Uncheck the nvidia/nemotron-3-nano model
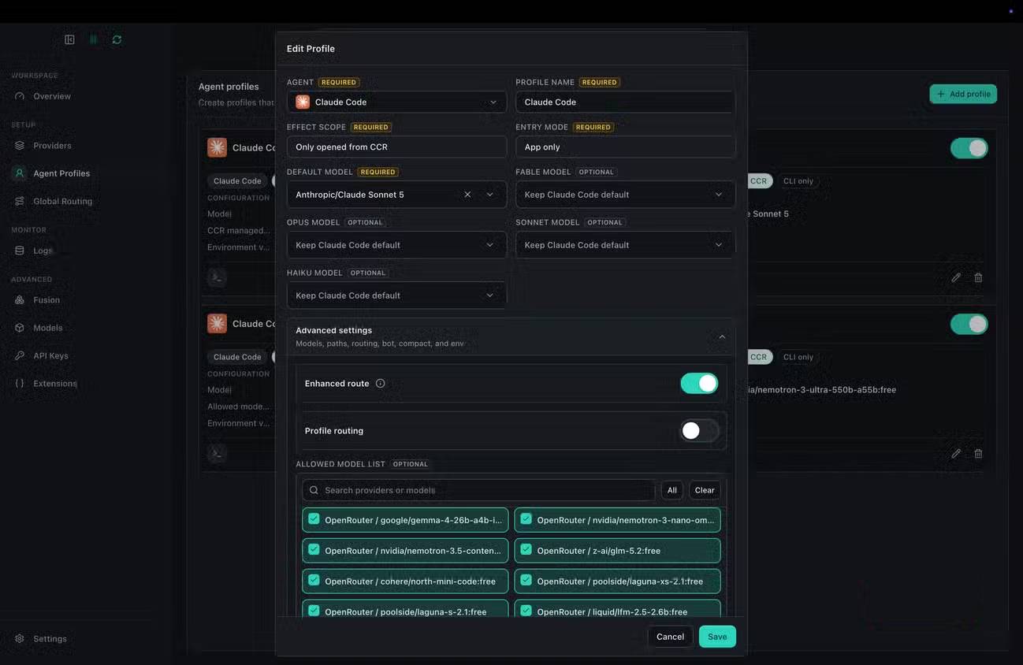The image size is (1023, 665). [526, 519]
